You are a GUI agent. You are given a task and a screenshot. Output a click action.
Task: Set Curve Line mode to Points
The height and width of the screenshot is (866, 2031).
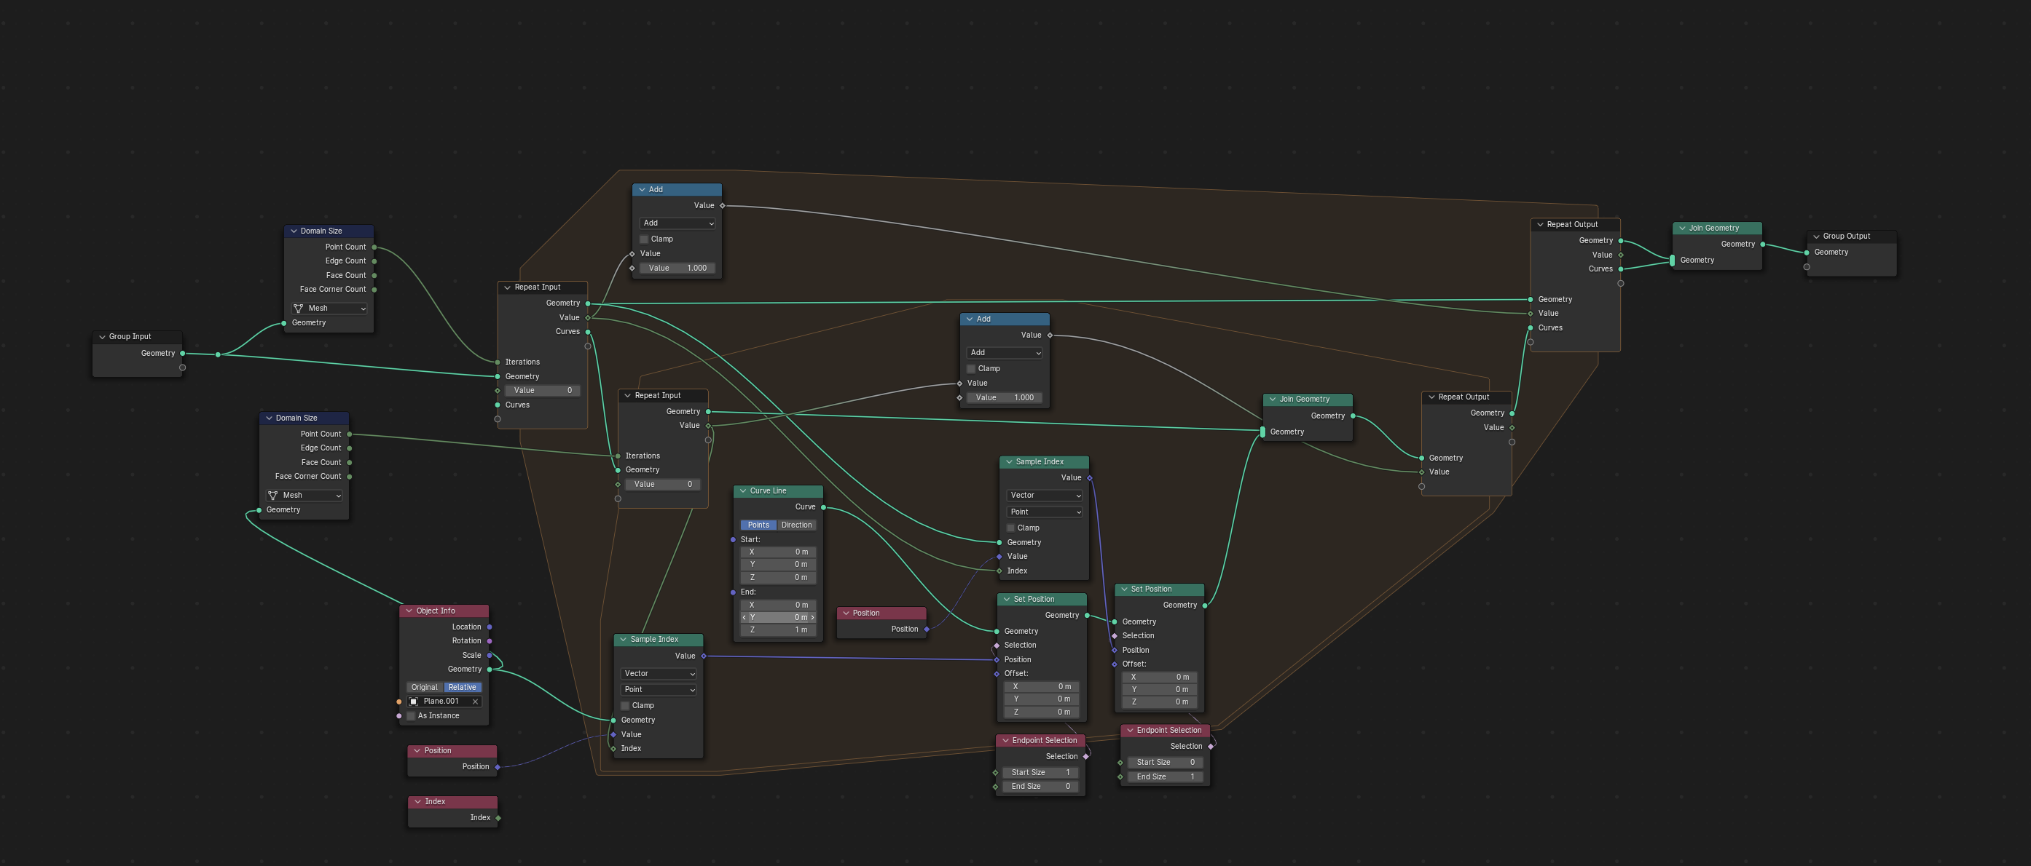pos(758,525)
